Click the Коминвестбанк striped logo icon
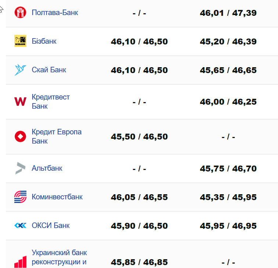 coord(20,197)
